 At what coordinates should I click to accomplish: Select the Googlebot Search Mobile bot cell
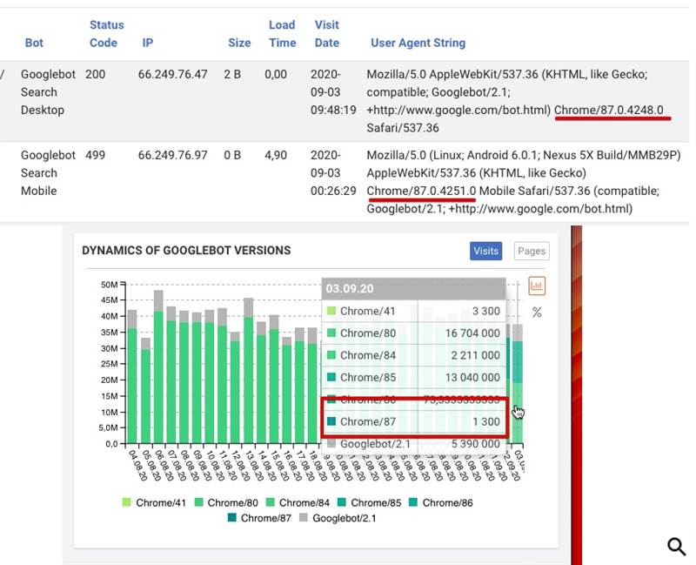(48, 172)
